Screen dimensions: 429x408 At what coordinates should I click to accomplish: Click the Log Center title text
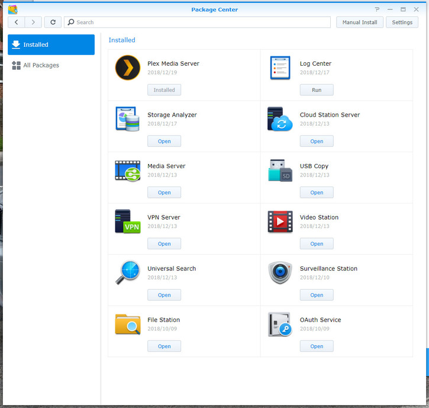click(x=315, y=64)
